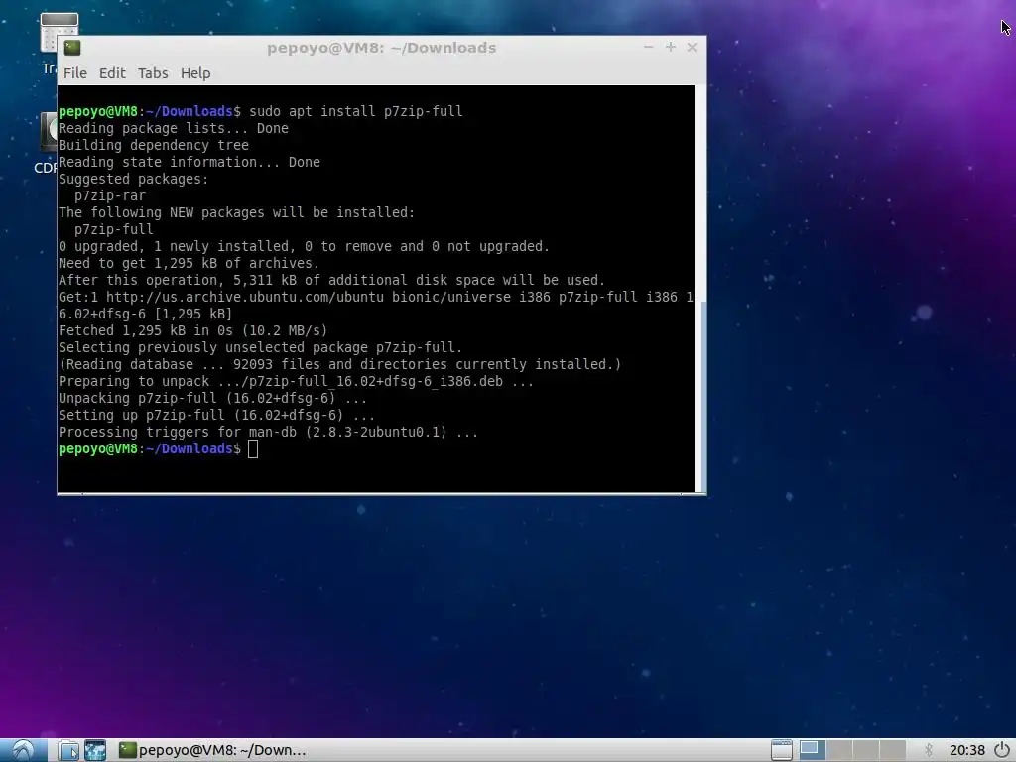1016x762 pixels.
Task: Click the 'Fetched 1,295 kB in 0s' line
Action: tap(193, 330)
